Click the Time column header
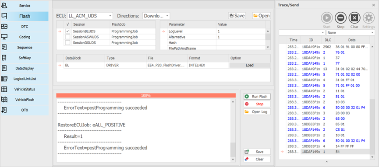379x167 pixels. [x=293, y=40]
